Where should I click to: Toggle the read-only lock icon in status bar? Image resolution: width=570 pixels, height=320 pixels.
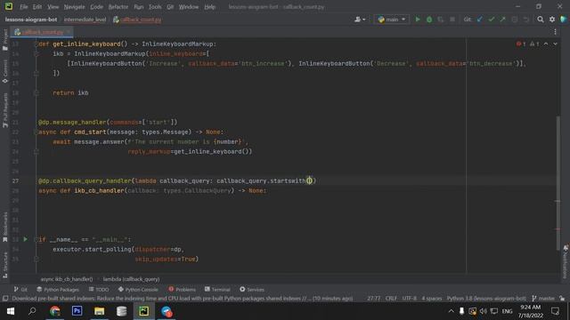tap(562, 299)
